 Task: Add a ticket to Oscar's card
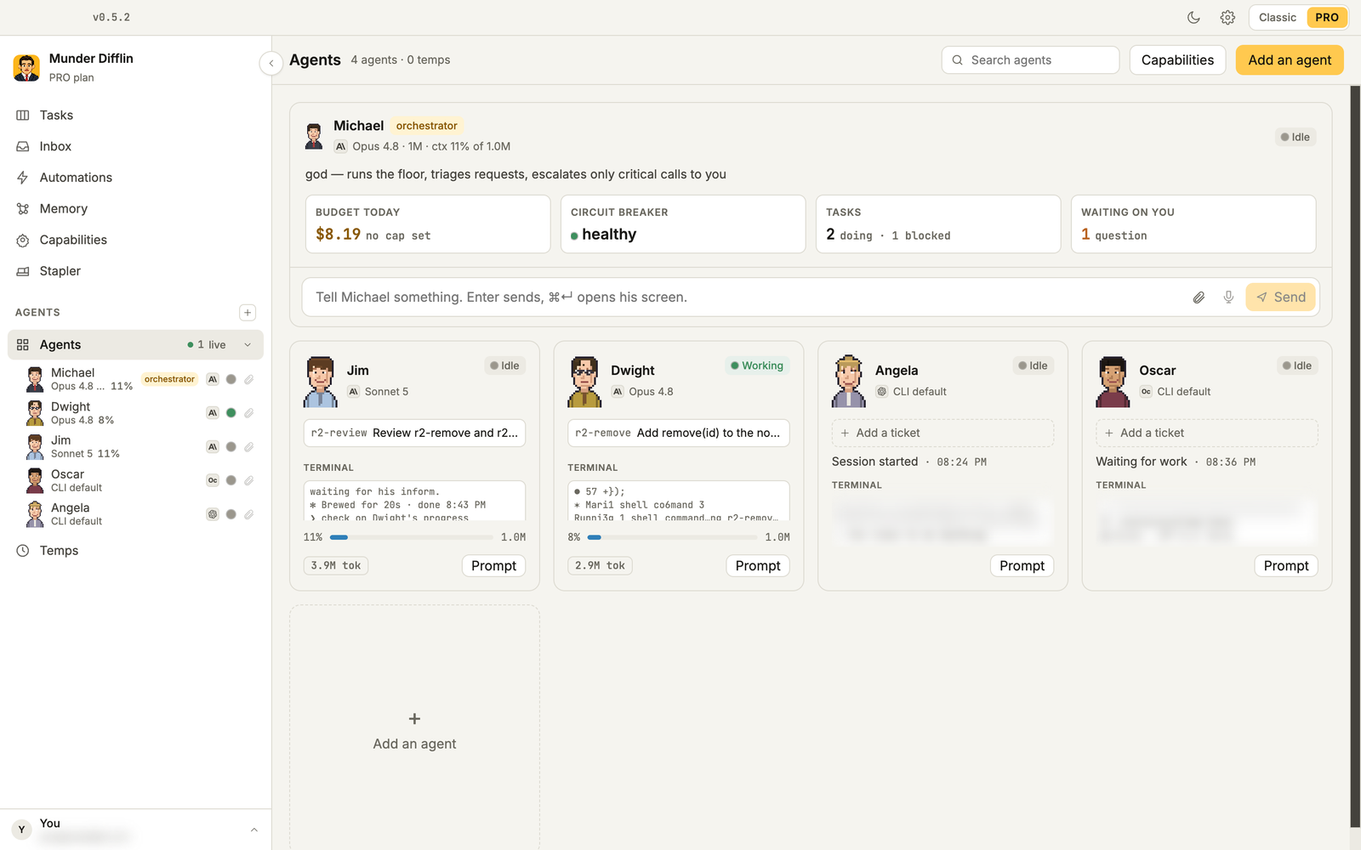pyautogui.click(x=1206, y=433)
